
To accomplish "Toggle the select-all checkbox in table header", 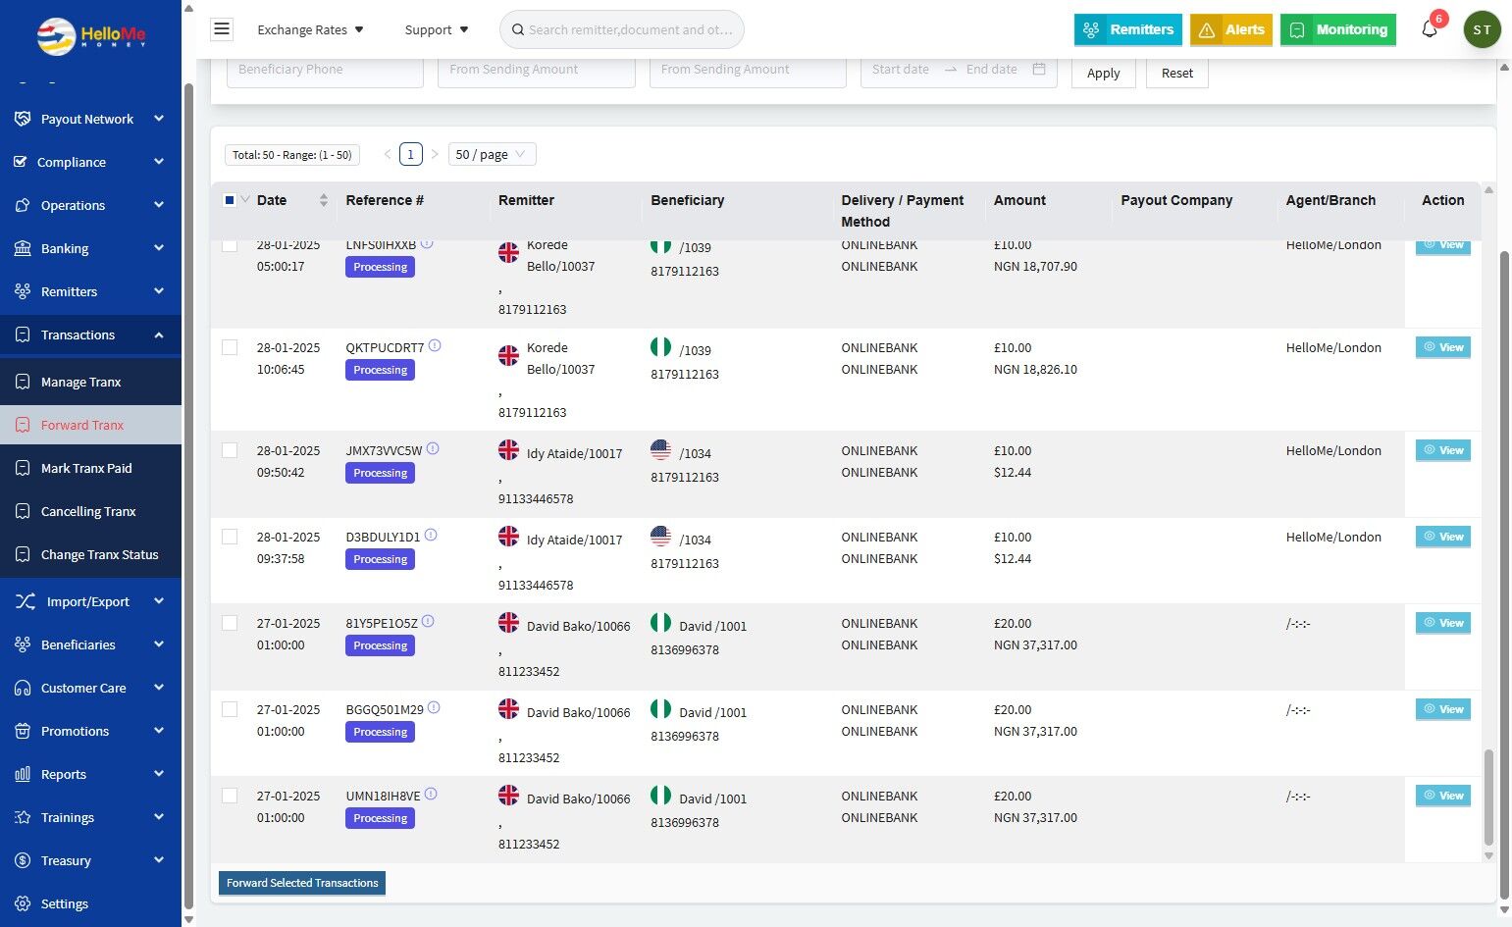I will [x=230, y=200].
